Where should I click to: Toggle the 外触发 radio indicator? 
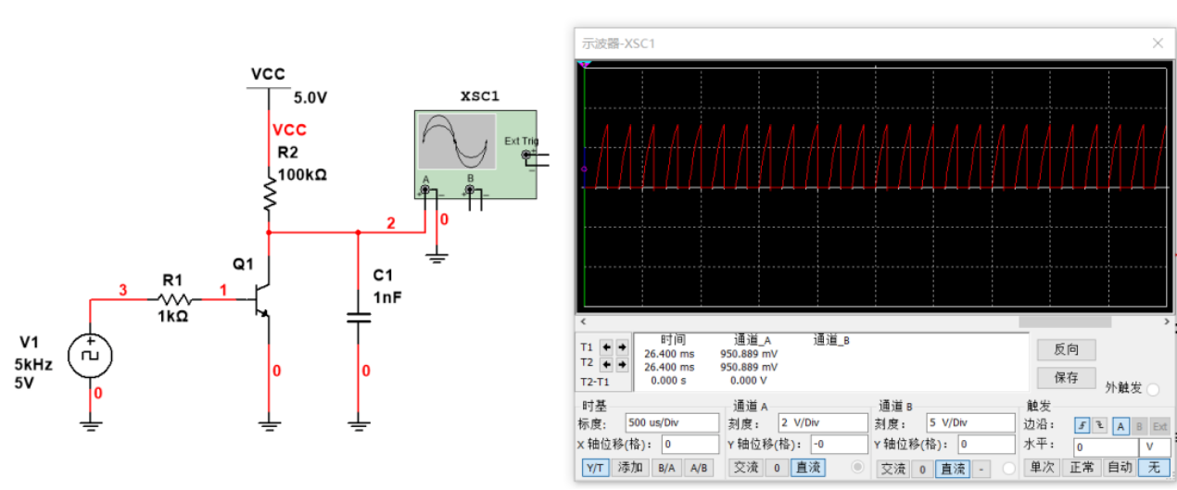point(1153,389)
